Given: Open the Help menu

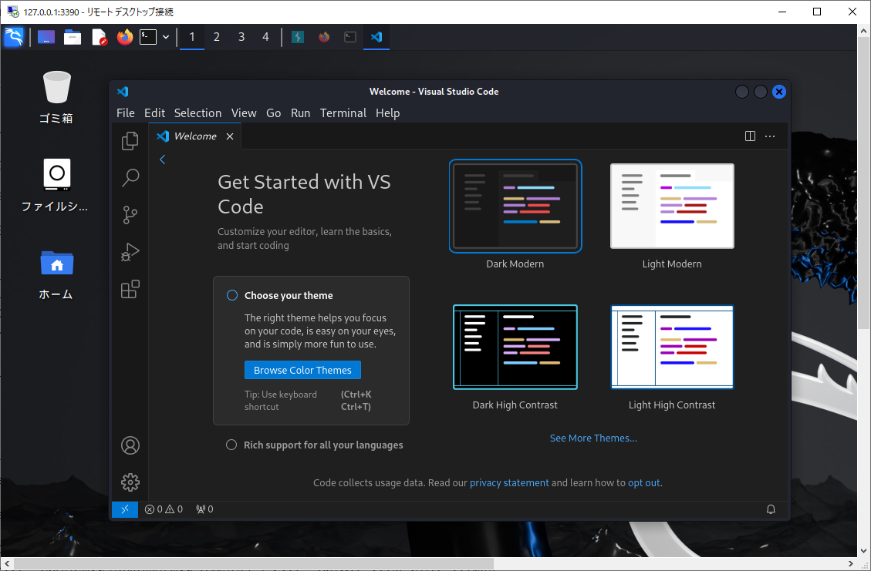Looking at the screenshot, I should tap(388, 113).
